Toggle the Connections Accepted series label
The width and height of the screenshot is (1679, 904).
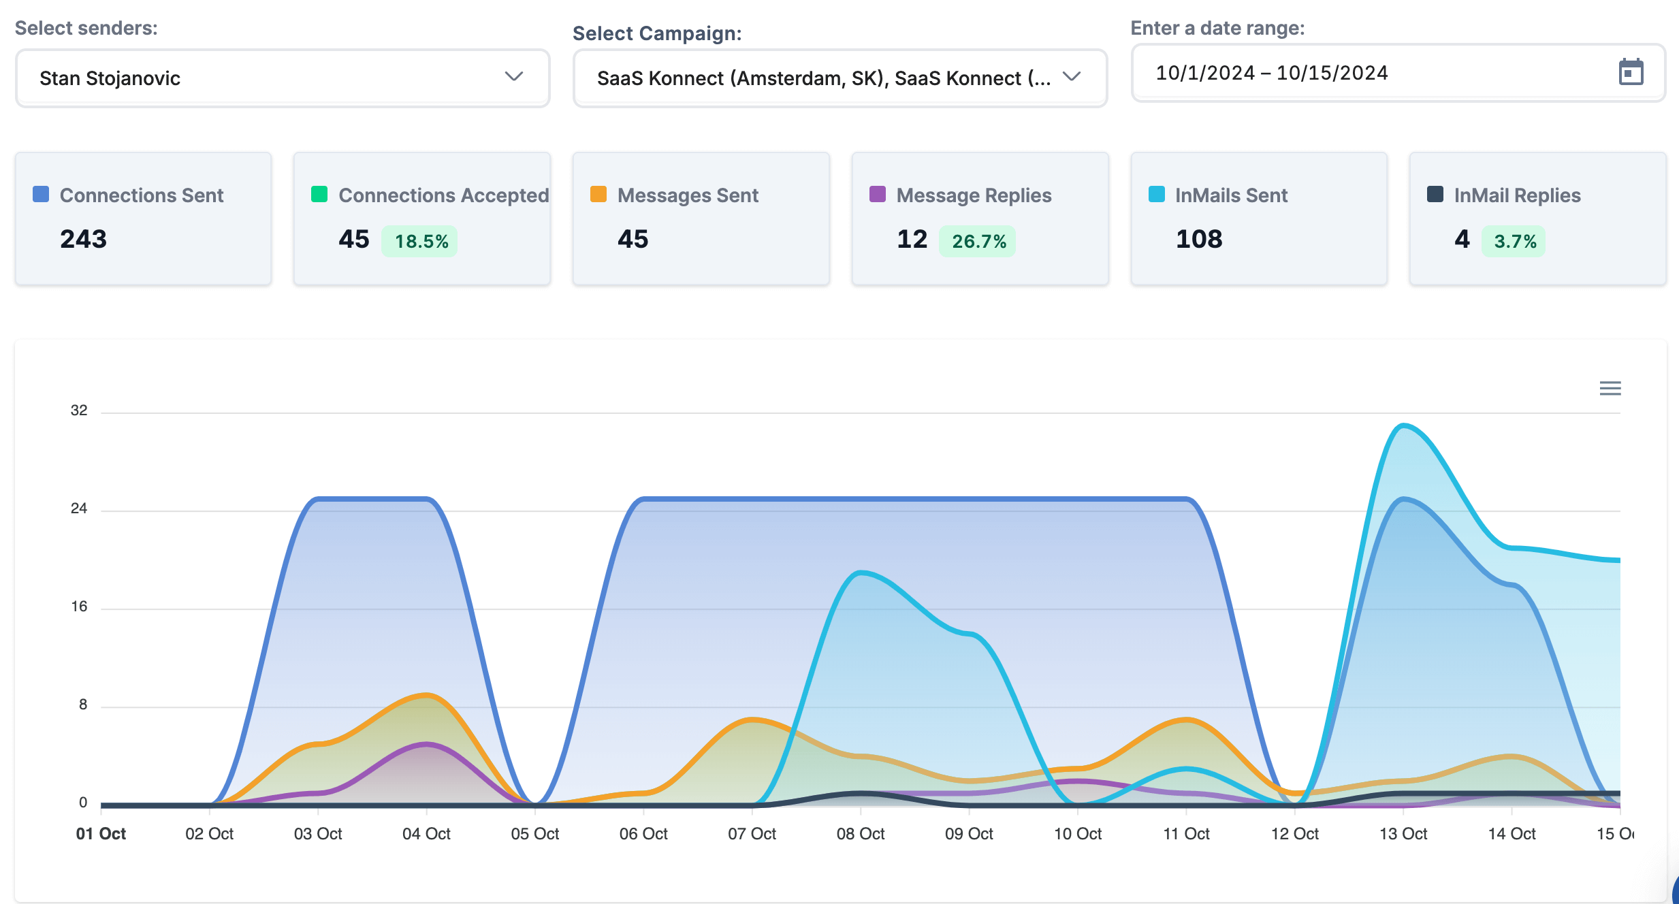(444, 195)
